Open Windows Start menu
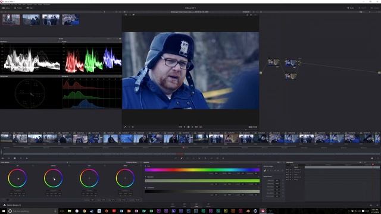The width and height of the screenshot is (381, 214). click(4, 211)
